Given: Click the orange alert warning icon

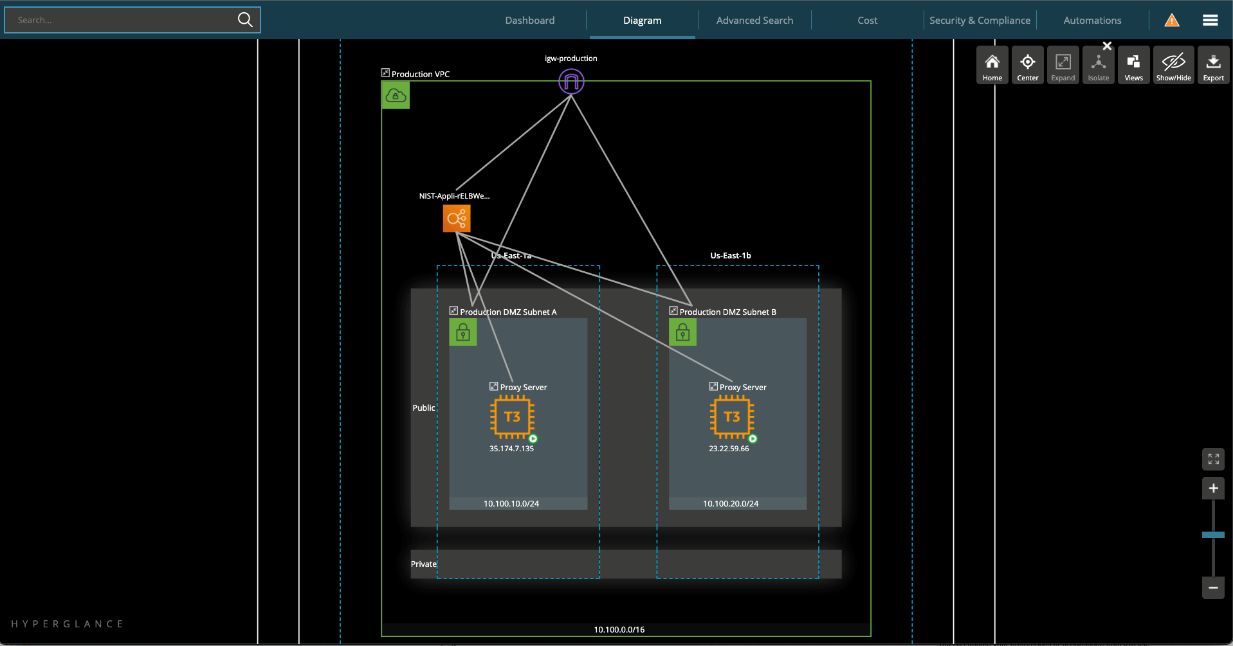Looking at the screenshot, I should pyautogui.click(x=1172, y=21).
